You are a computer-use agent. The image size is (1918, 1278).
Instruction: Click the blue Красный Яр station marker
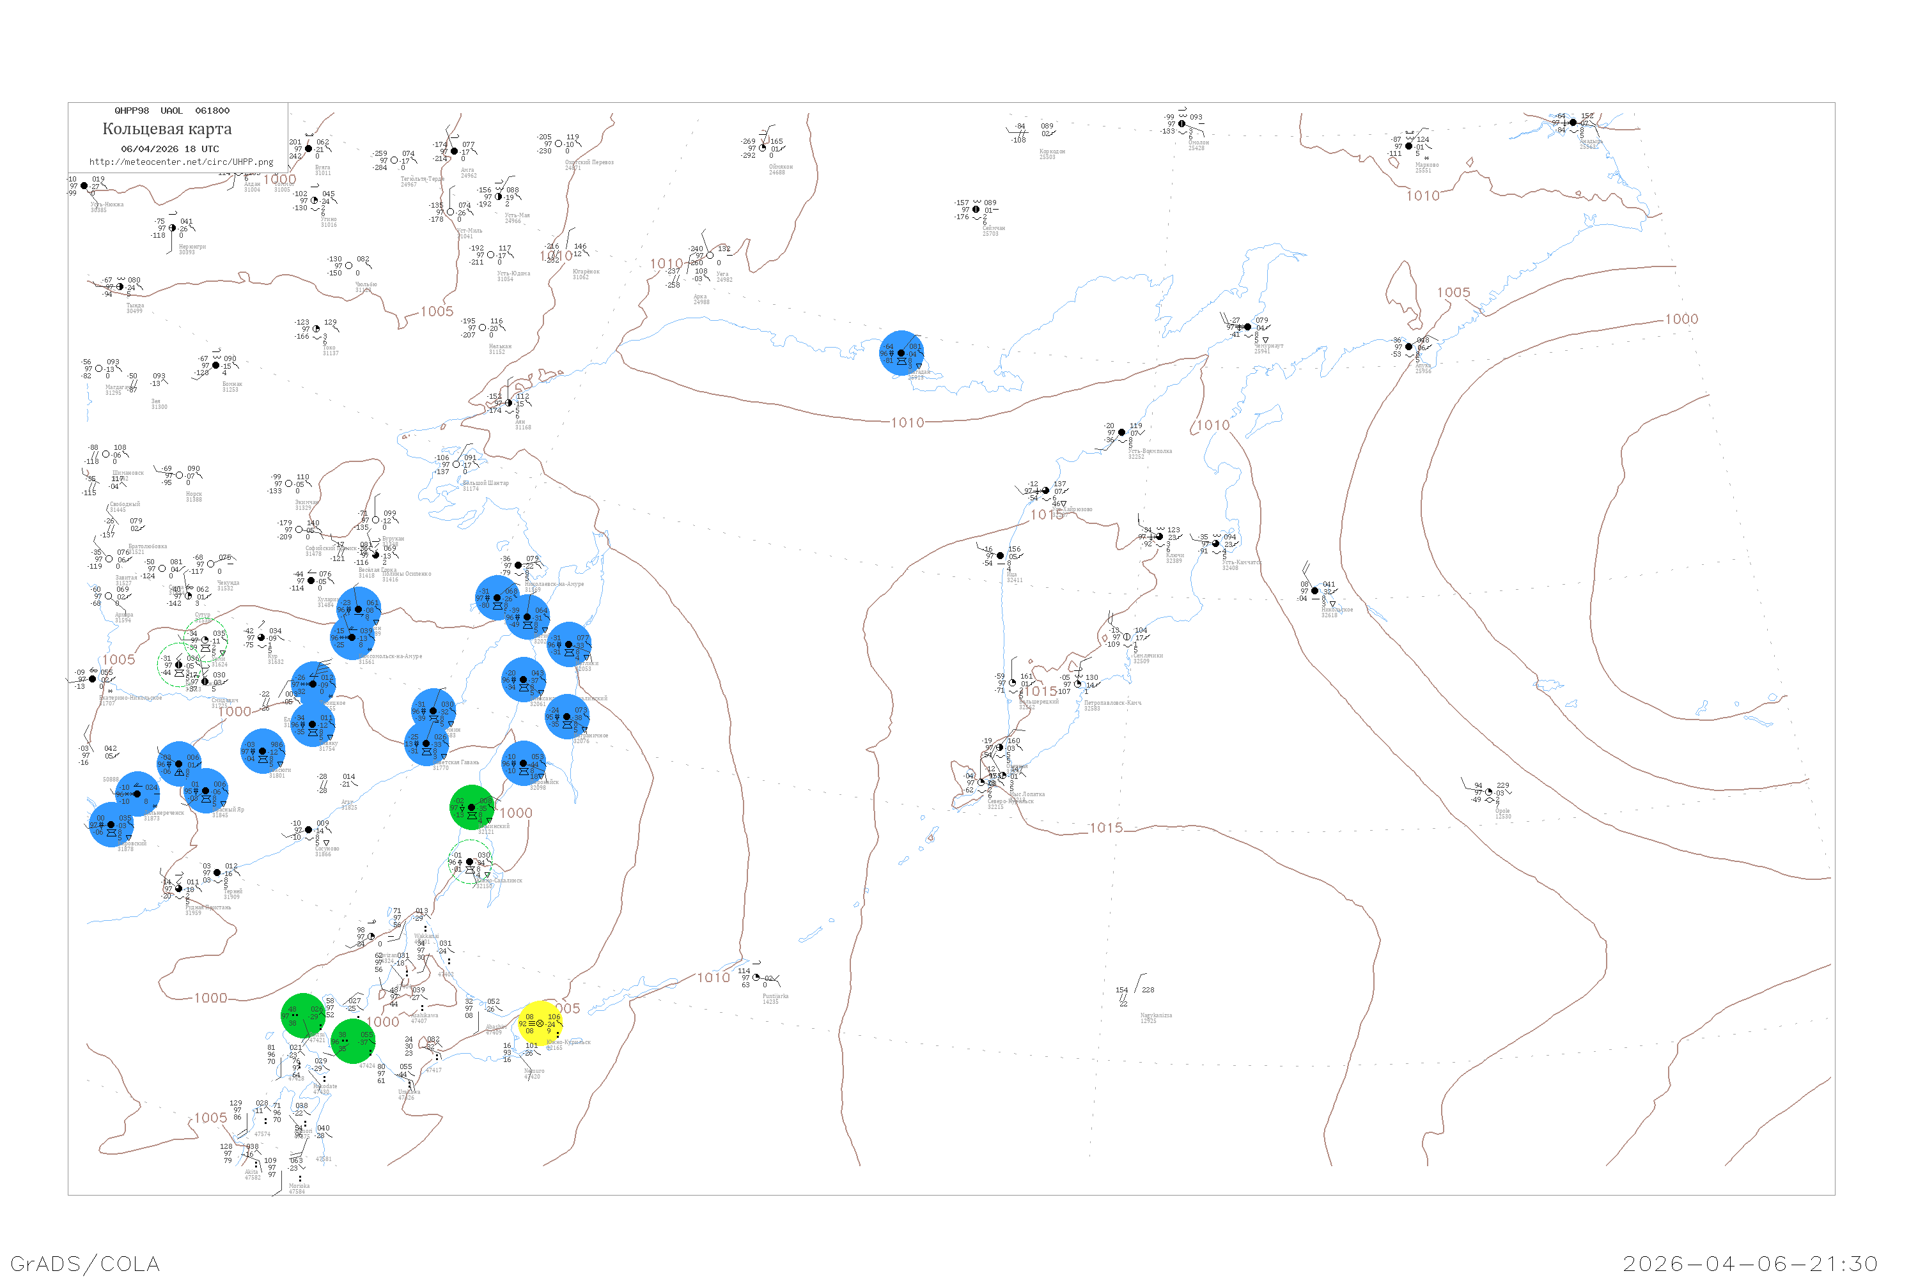(205, 790)
